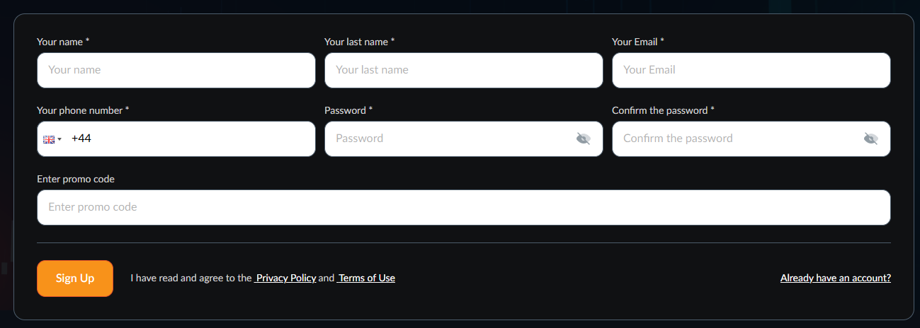Select the Your Email input field
The width and height of the screenshot is (920, 328).
point(751,70)
